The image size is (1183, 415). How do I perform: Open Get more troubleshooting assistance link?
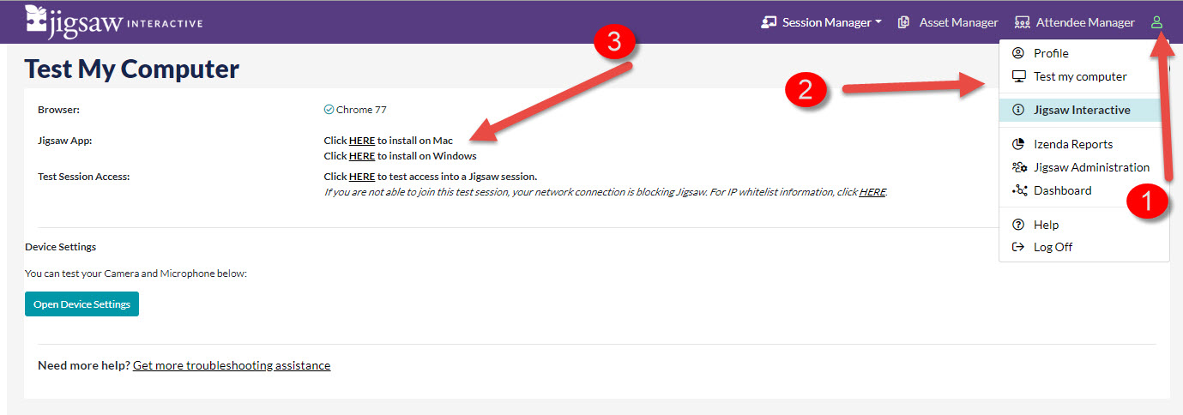point(231,365)
